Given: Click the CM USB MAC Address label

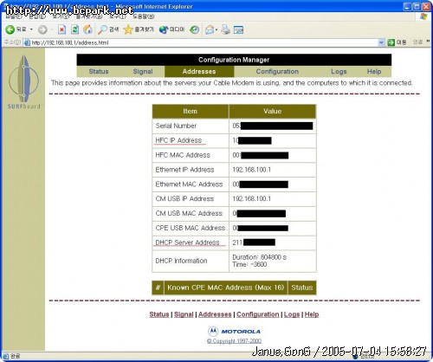Looking at the screenshot, I should click(189, 213).
